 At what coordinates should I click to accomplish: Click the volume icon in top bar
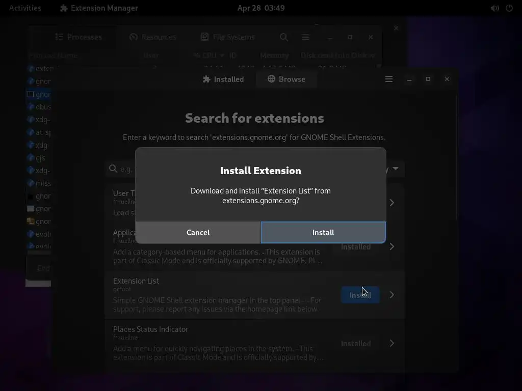(x=494, y=8)
